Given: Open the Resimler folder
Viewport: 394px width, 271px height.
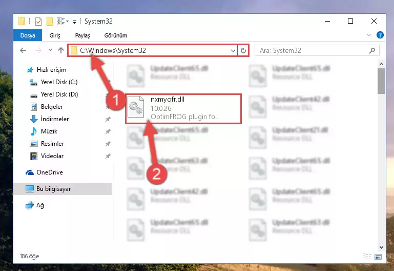Looking at the screenshot, I should point(53,144).
